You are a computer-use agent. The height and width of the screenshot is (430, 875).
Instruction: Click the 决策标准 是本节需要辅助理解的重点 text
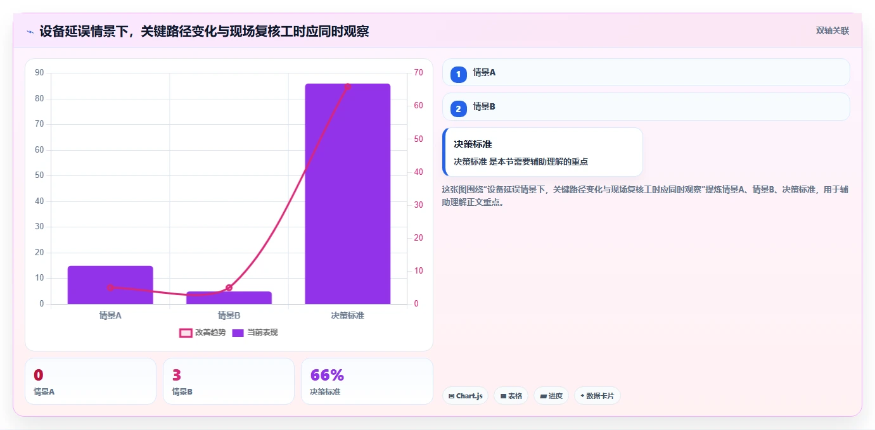[x=521, y=161]
